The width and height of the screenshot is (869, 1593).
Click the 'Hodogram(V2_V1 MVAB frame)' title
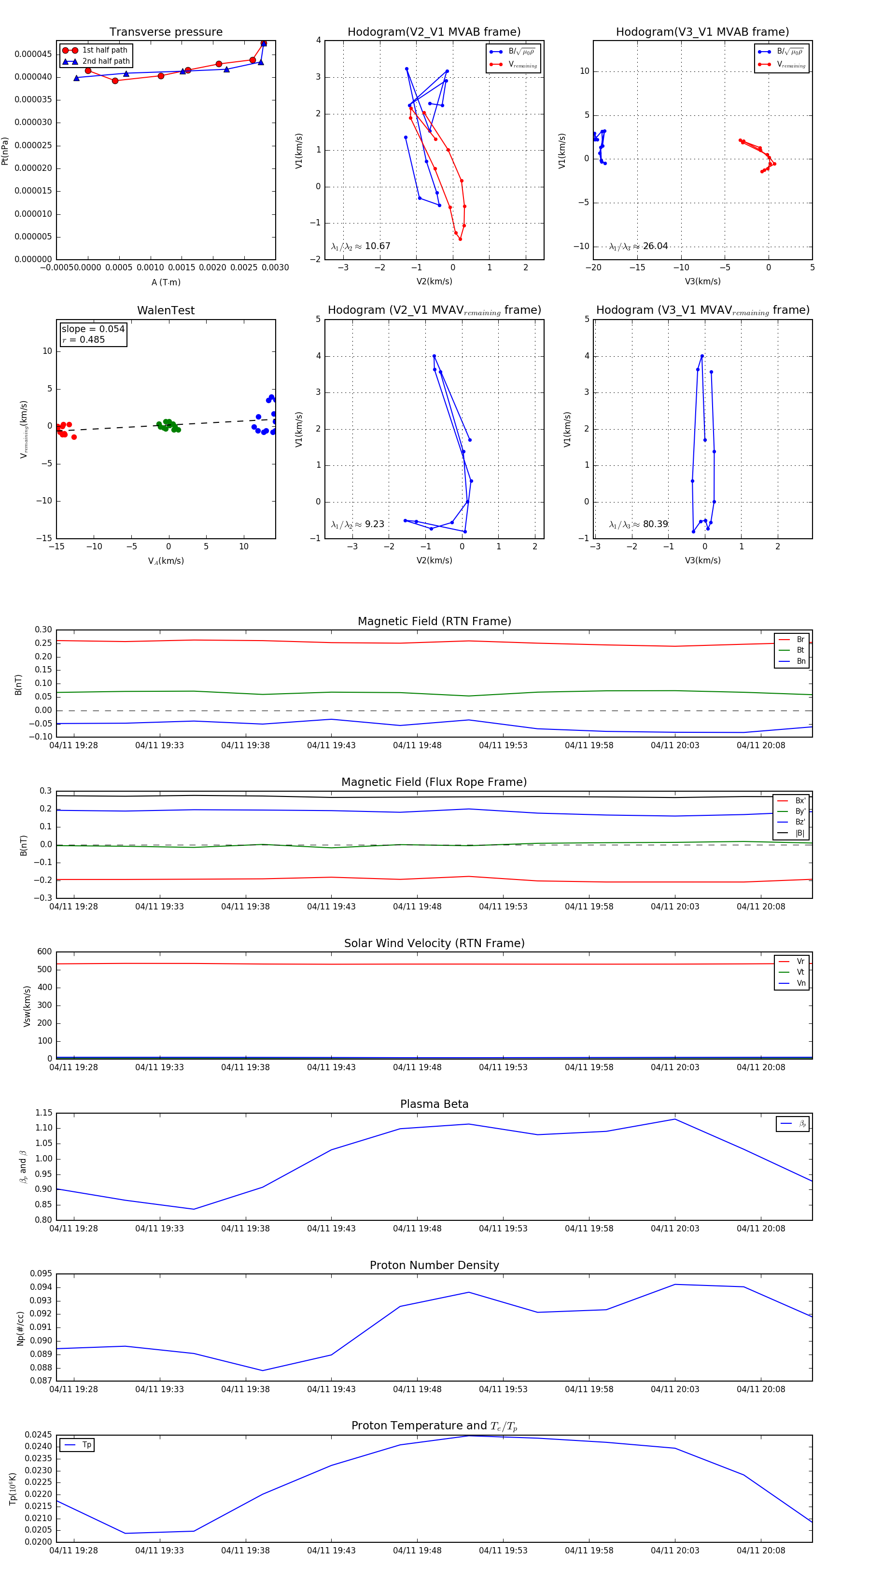click(x=434, y=32)
